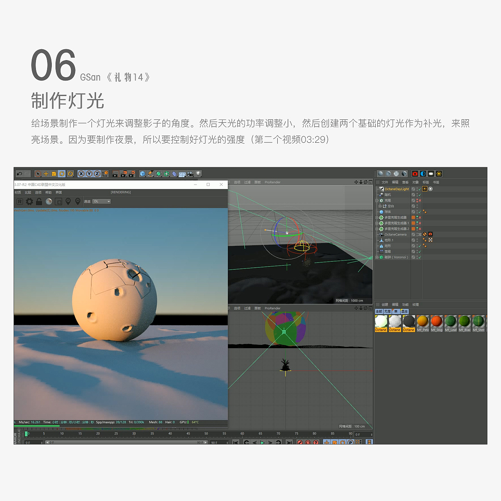This screenshot has height=501, width=501.
Task: Open the DL channel dropdown in Octane viewer
Action: [101, 202]
